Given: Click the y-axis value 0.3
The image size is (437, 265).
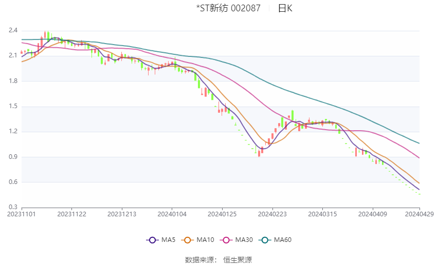Looking at the screenshot, I should (13, 207).
